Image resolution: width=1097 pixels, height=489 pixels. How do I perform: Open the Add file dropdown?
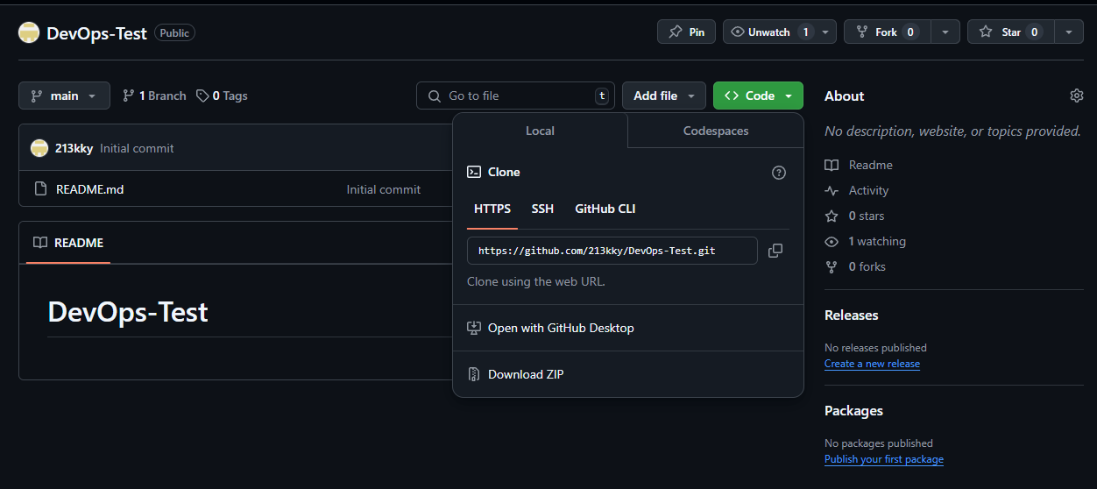tap(664, 96)
